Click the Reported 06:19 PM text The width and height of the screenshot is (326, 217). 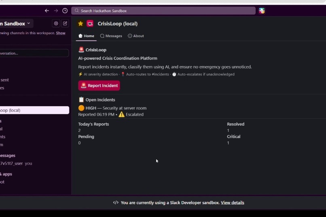coord(96,114)
